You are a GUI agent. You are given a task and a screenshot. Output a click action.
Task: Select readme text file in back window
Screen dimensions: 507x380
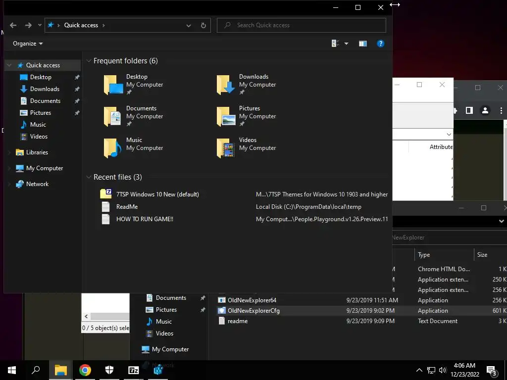pyautogui.click(x=238, y=321)
